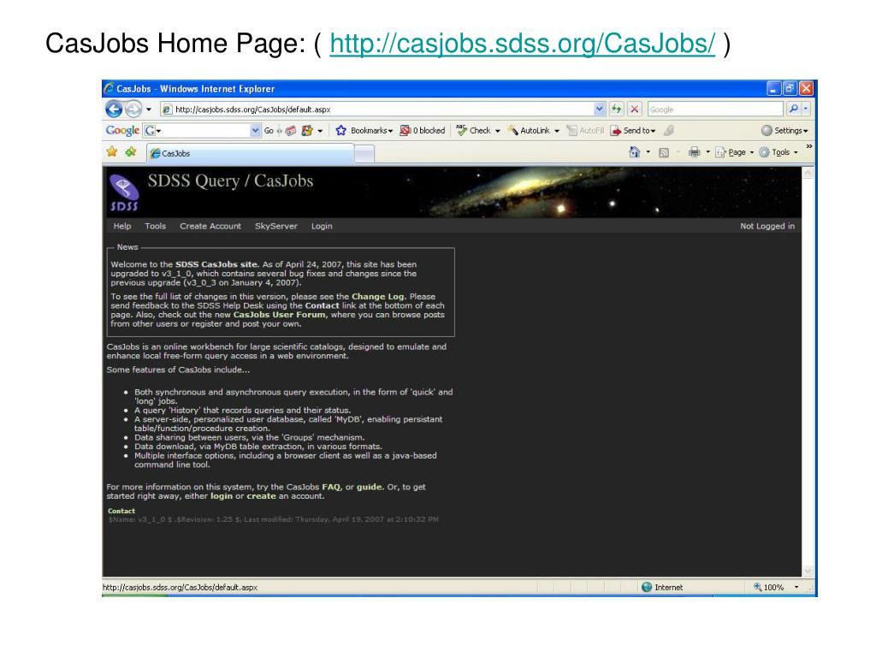The width and height of the screenshot is (876, 657).
Task: Click the 0 blocked popup blocker button
Action: click(423, 131)
